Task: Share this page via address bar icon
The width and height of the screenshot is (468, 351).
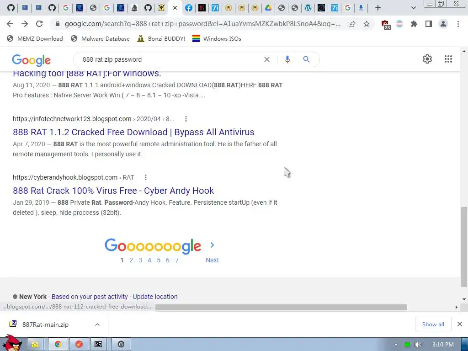Action: point(352,24)
